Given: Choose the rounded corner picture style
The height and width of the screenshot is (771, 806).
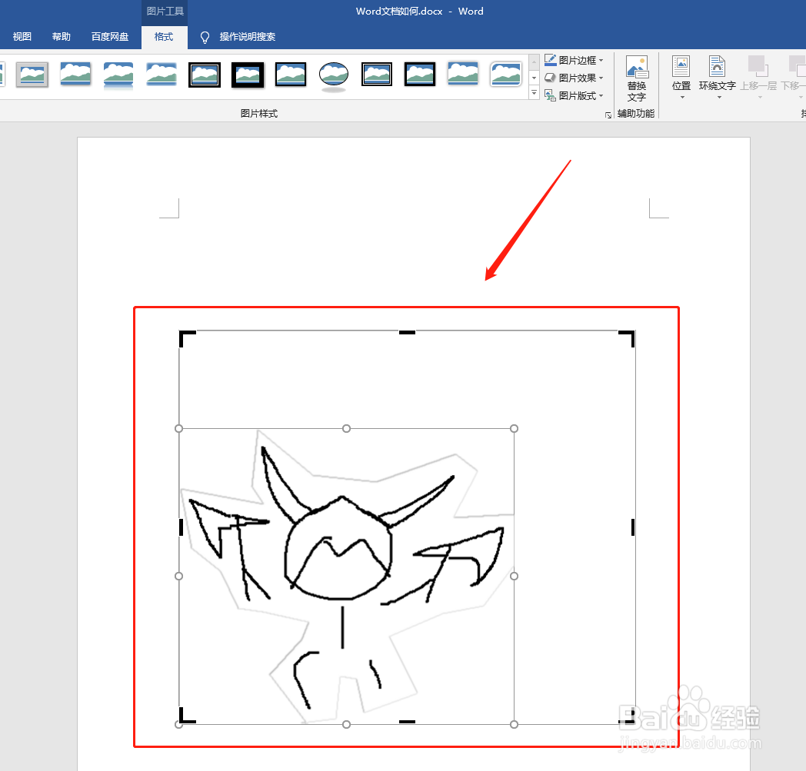Looking at the screenshot, I should (x=506, y=75).
